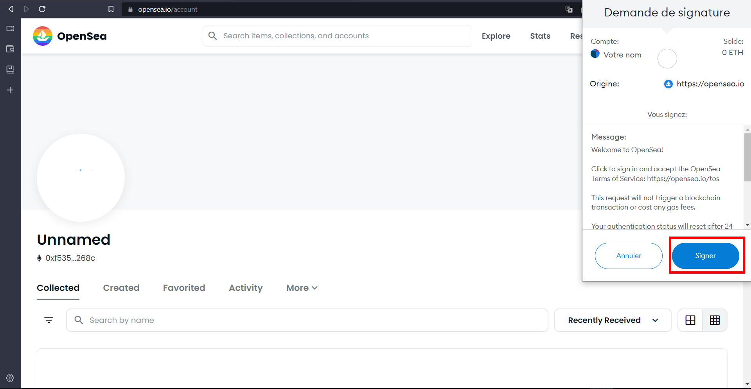The width and height of the screenshot is (751, 389).
Task: Click the Annuler button
Action: click(x=629, y=256)
